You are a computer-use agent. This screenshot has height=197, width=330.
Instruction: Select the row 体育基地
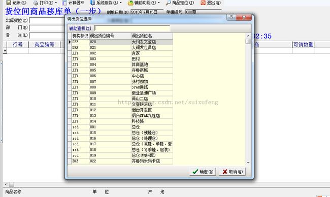[x=120, y=64]
